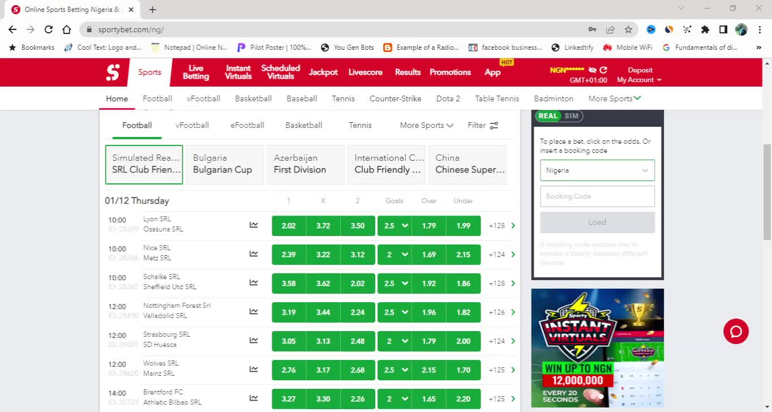The image size is (772, 412).
Task: Open the Live Betting menu
Action: click(x=196, y=72)
